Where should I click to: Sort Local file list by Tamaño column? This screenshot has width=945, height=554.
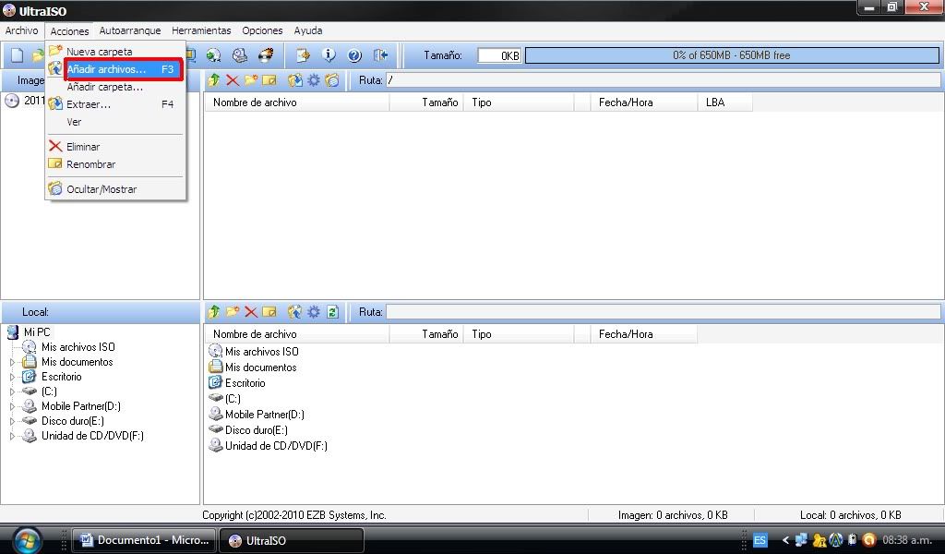tap(426, 334)
